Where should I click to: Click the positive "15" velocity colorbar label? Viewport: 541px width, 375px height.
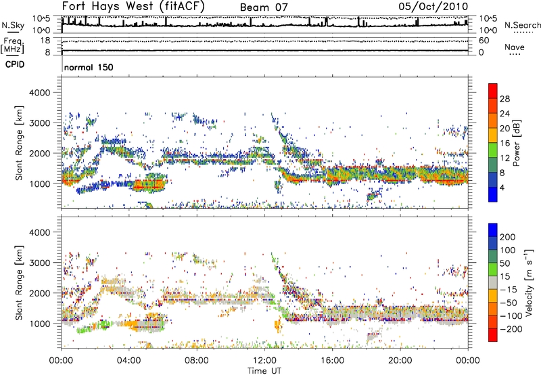click(504, 276)
